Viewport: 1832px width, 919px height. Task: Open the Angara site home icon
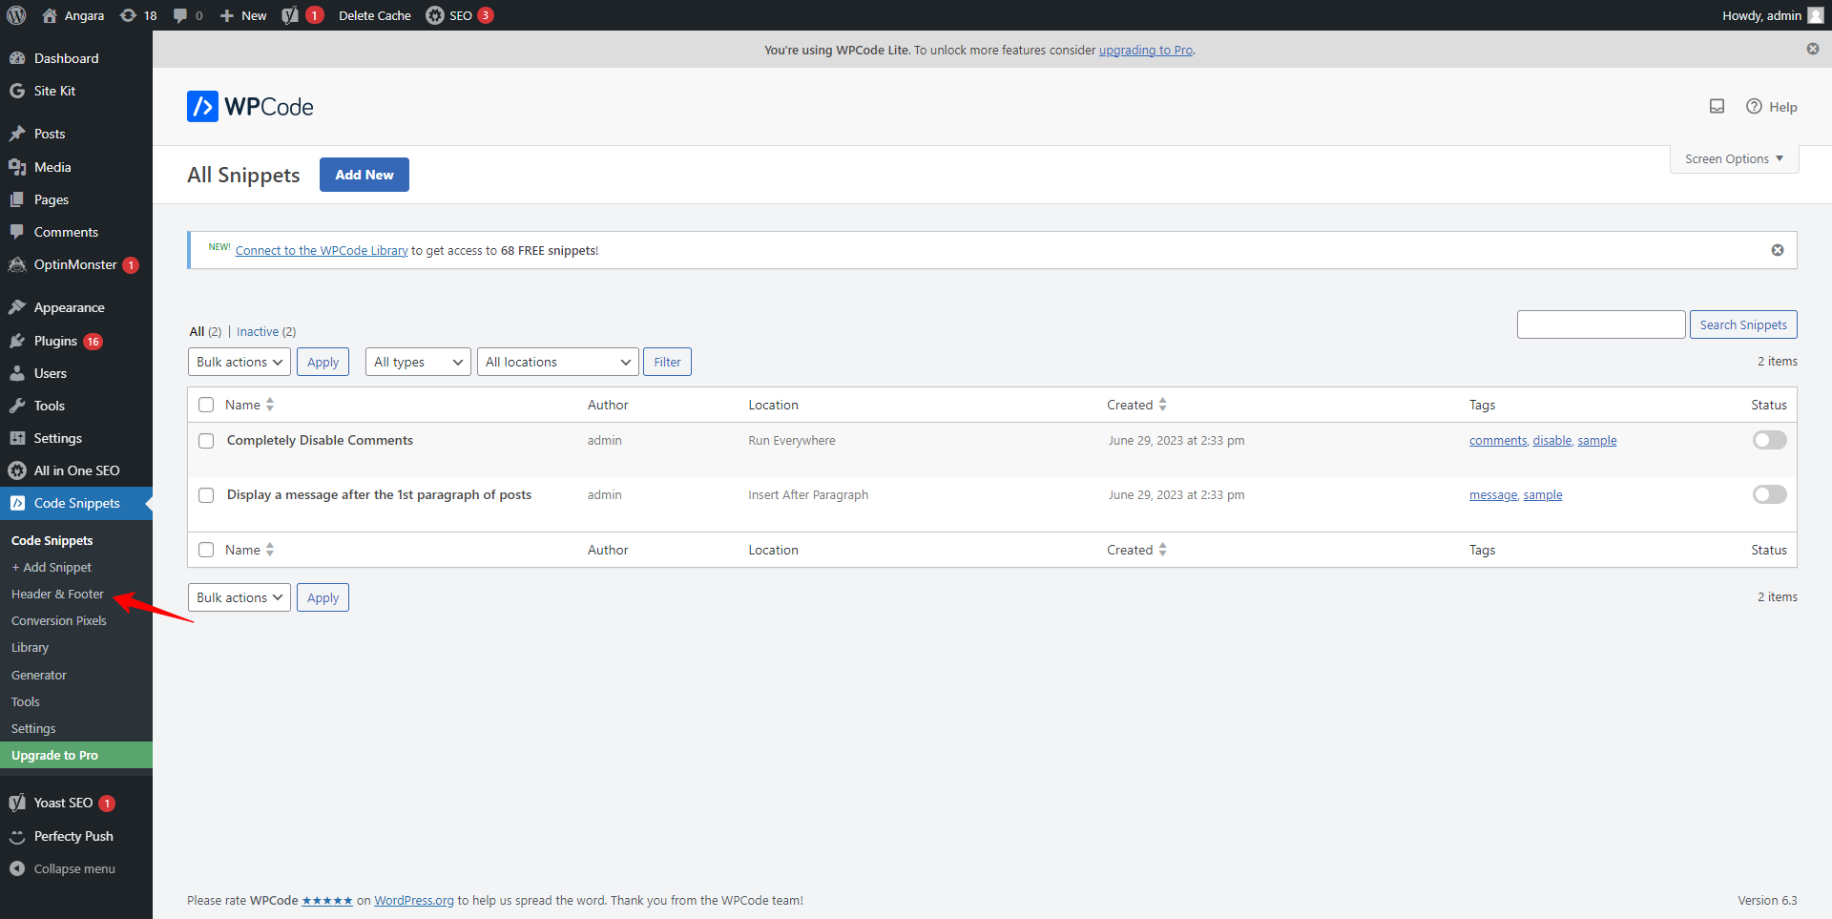point(50,15)
